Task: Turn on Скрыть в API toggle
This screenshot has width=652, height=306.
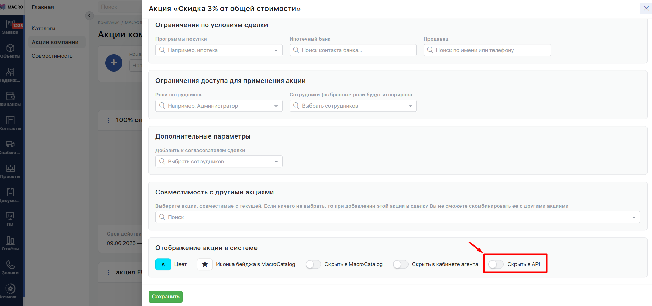Action: tap(496, 264)
